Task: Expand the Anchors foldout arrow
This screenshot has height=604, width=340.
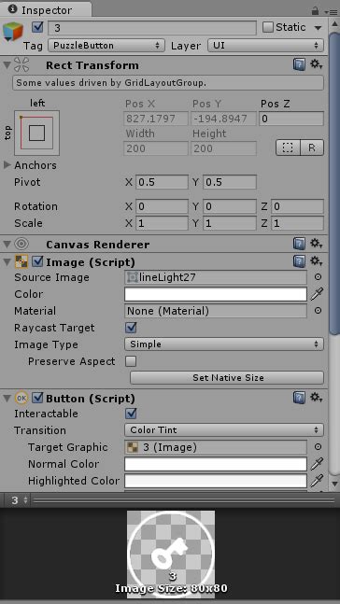Action: [x=7, y=165]
